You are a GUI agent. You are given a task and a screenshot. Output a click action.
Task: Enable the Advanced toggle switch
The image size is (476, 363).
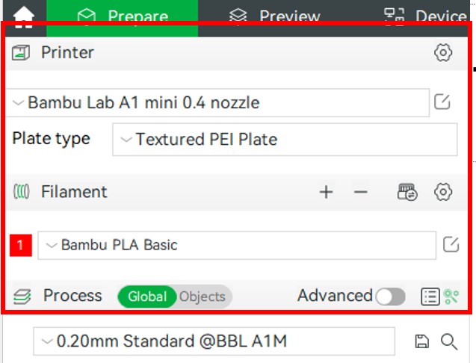tap(390, 297)
